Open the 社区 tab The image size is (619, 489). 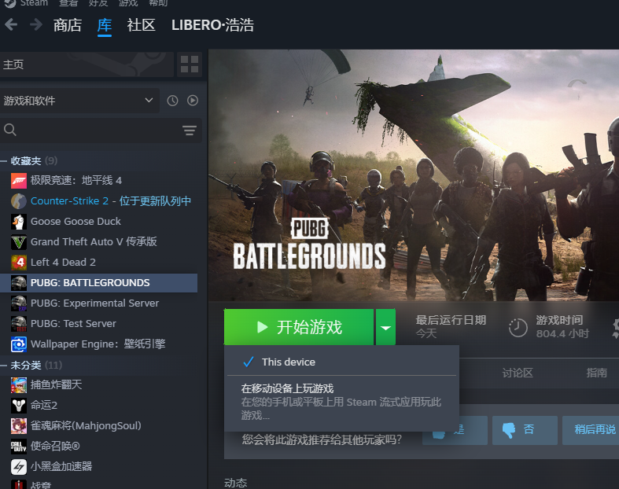(141, 25)
